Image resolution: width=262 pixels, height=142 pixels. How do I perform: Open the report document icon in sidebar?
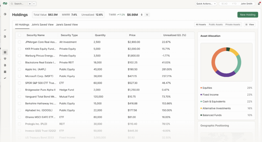click(x=5, y=36)
